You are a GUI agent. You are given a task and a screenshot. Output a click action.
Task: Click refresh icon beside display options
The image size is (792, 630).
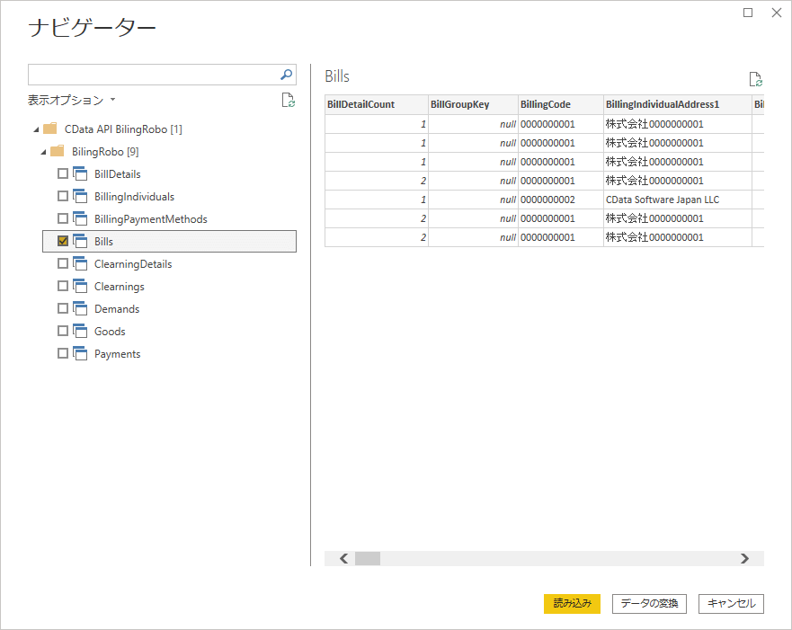(x=288, y=100)
